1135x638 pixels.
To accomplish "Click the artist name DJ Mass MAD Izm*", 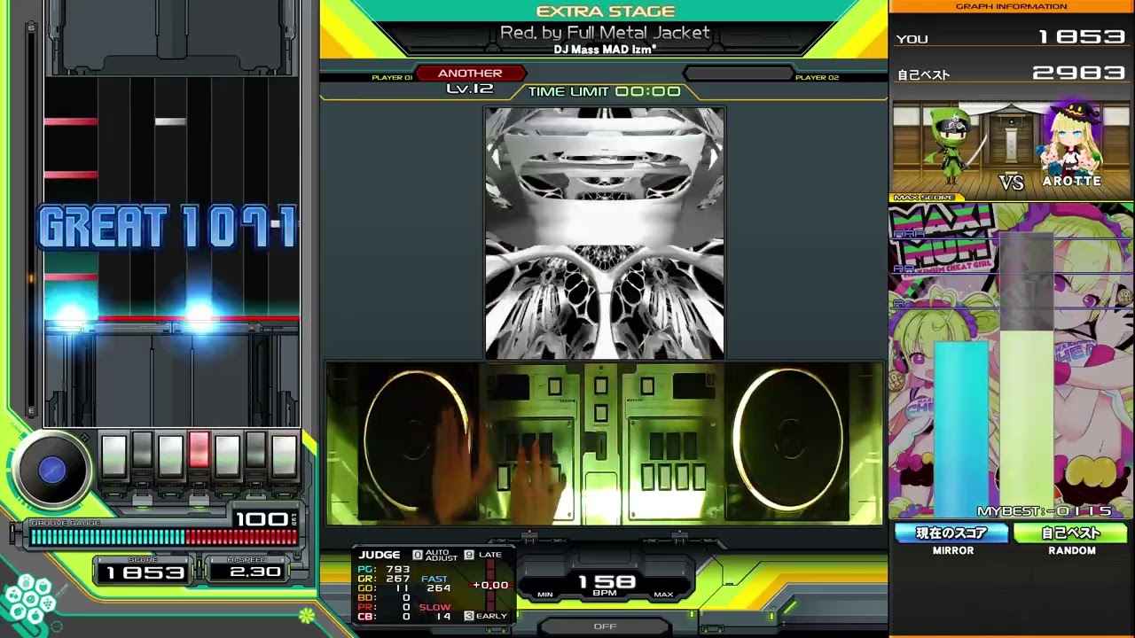I will click(x=605, y=50).
